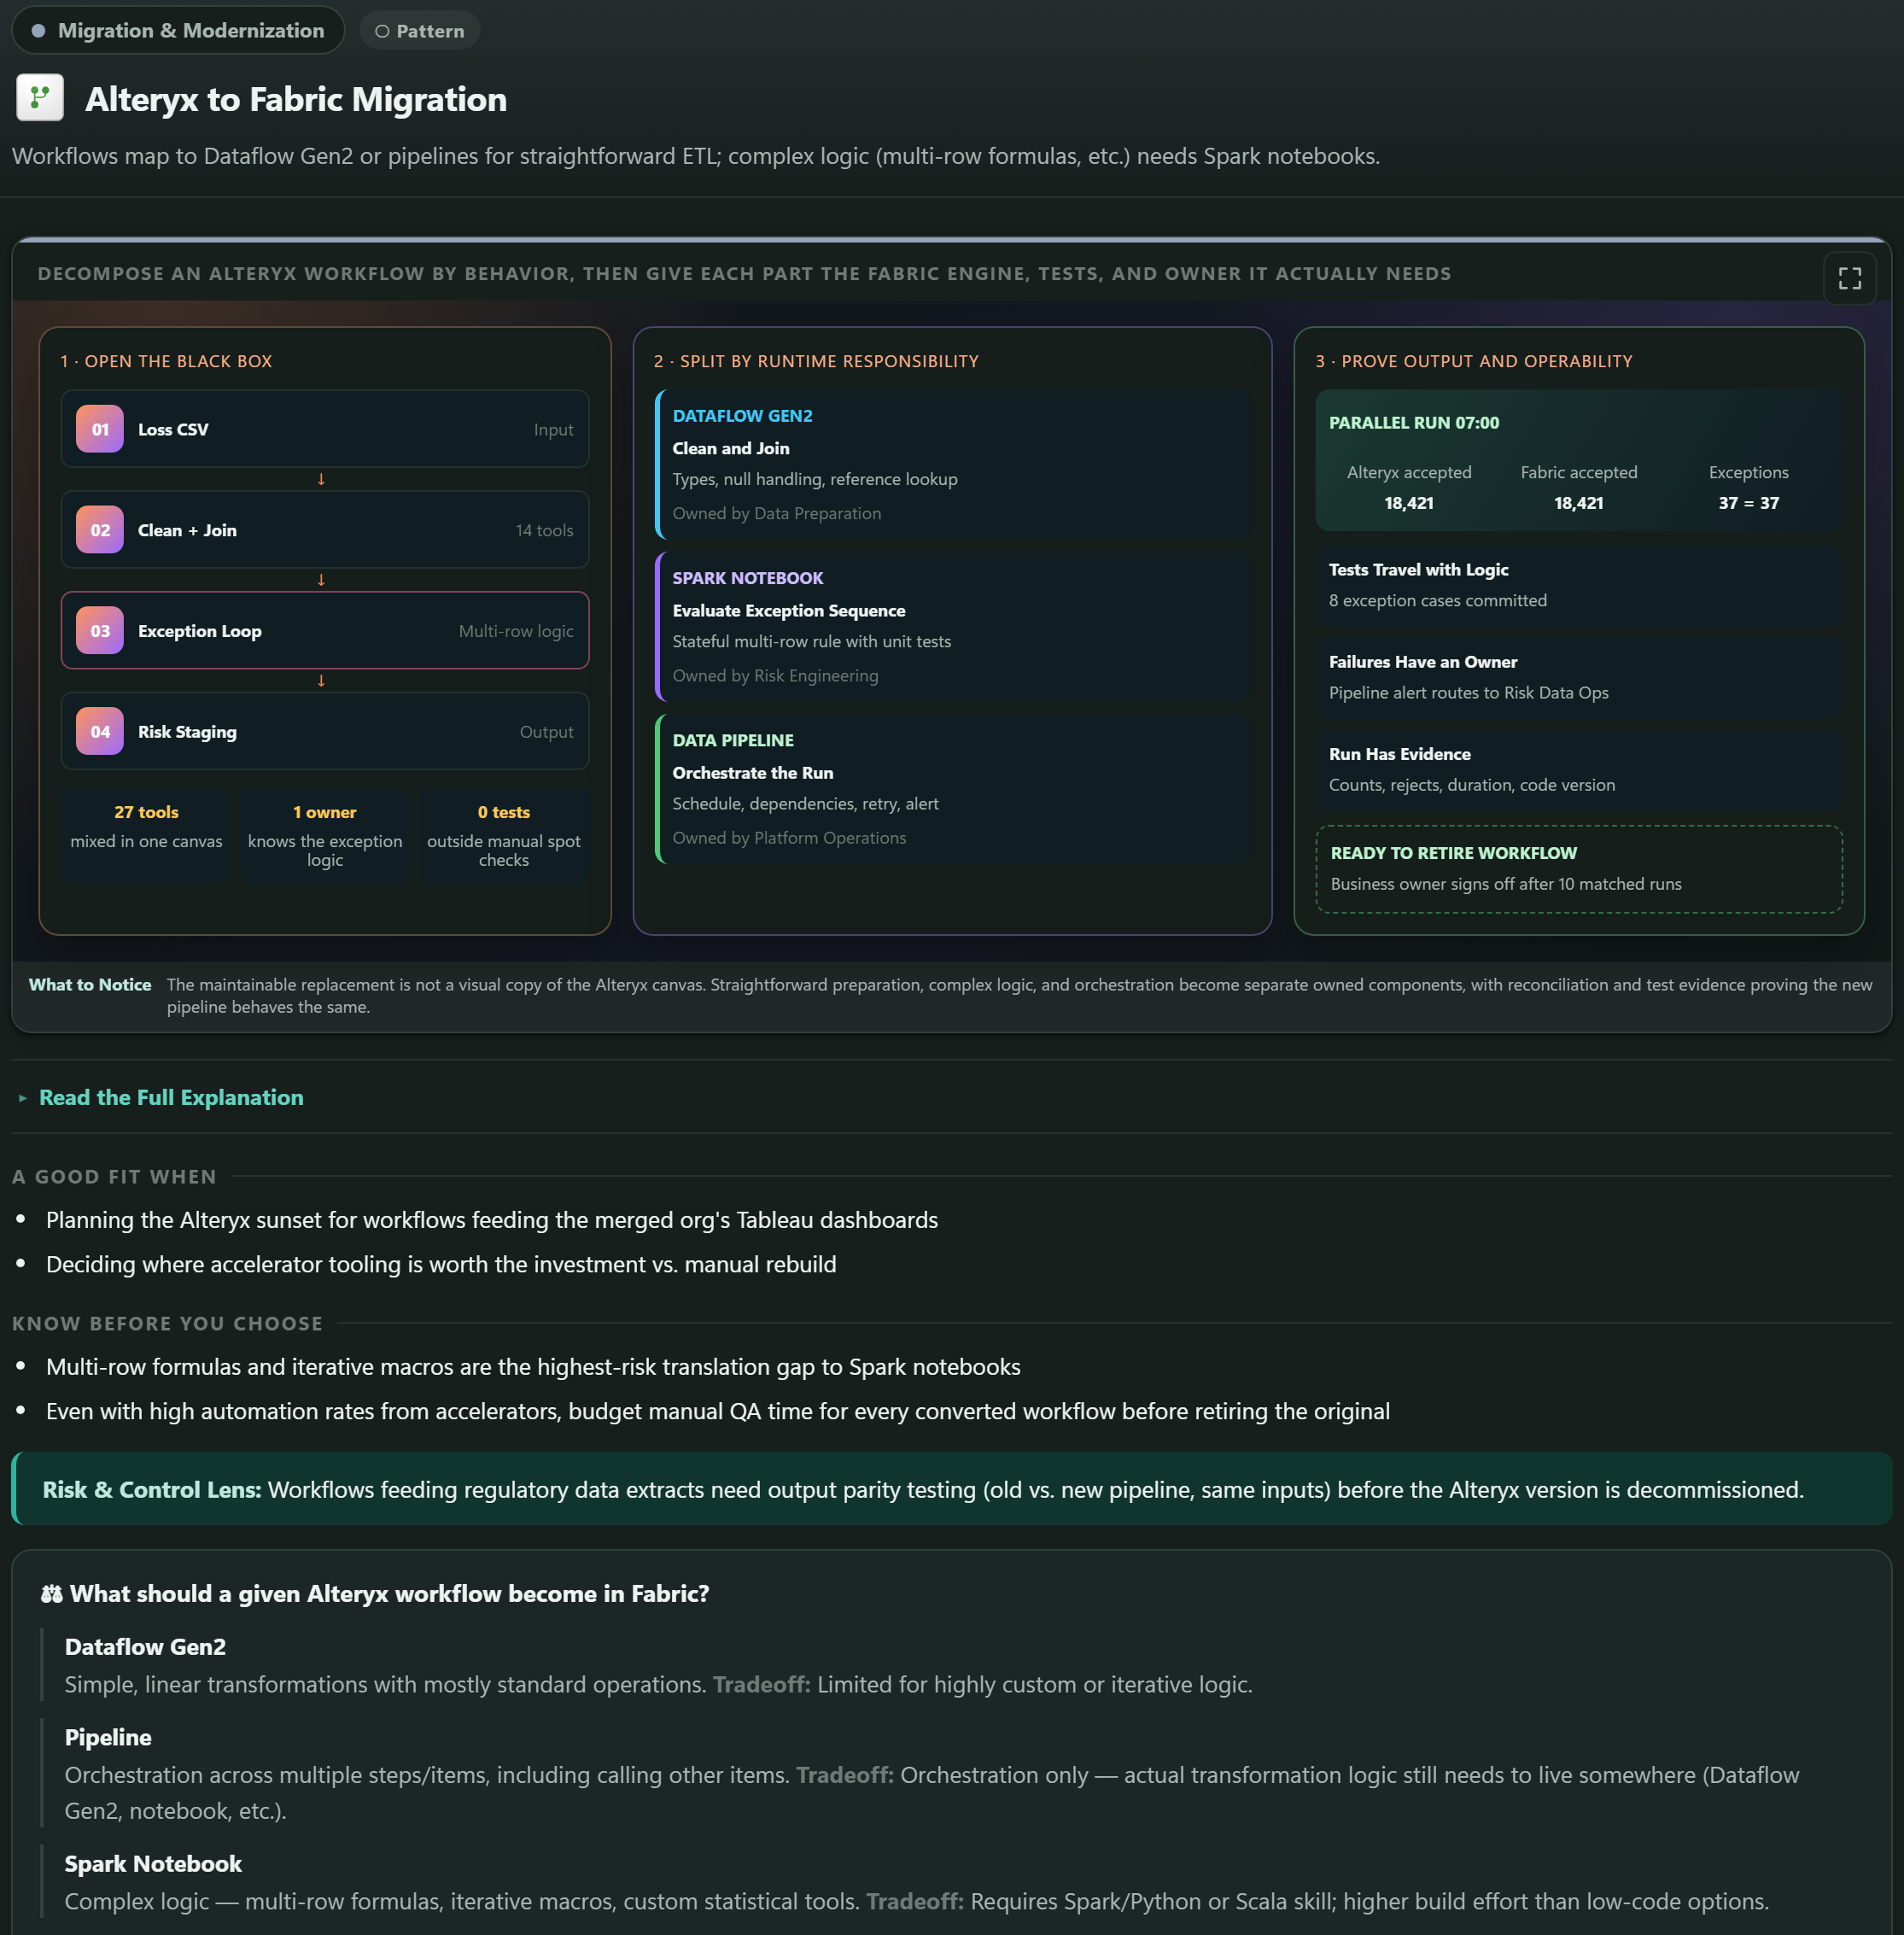Click the What to Notice label
Image resolution: width=1904 pixels, height=1935 pixels.
90,985
